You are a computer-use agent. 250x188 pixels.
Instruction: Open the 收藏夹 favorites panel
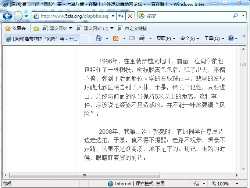click(15, 28)
